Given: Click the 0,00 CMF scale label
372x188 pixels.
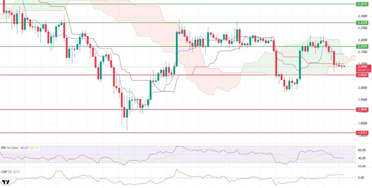Looking at the screenshot, I should 361,177.
